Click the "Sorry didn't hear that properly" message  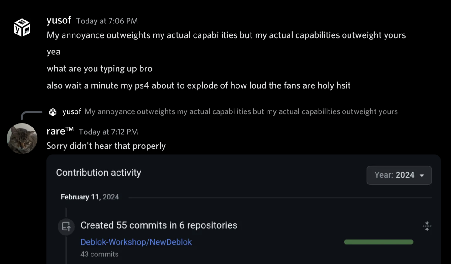click(x=106, y=146)
